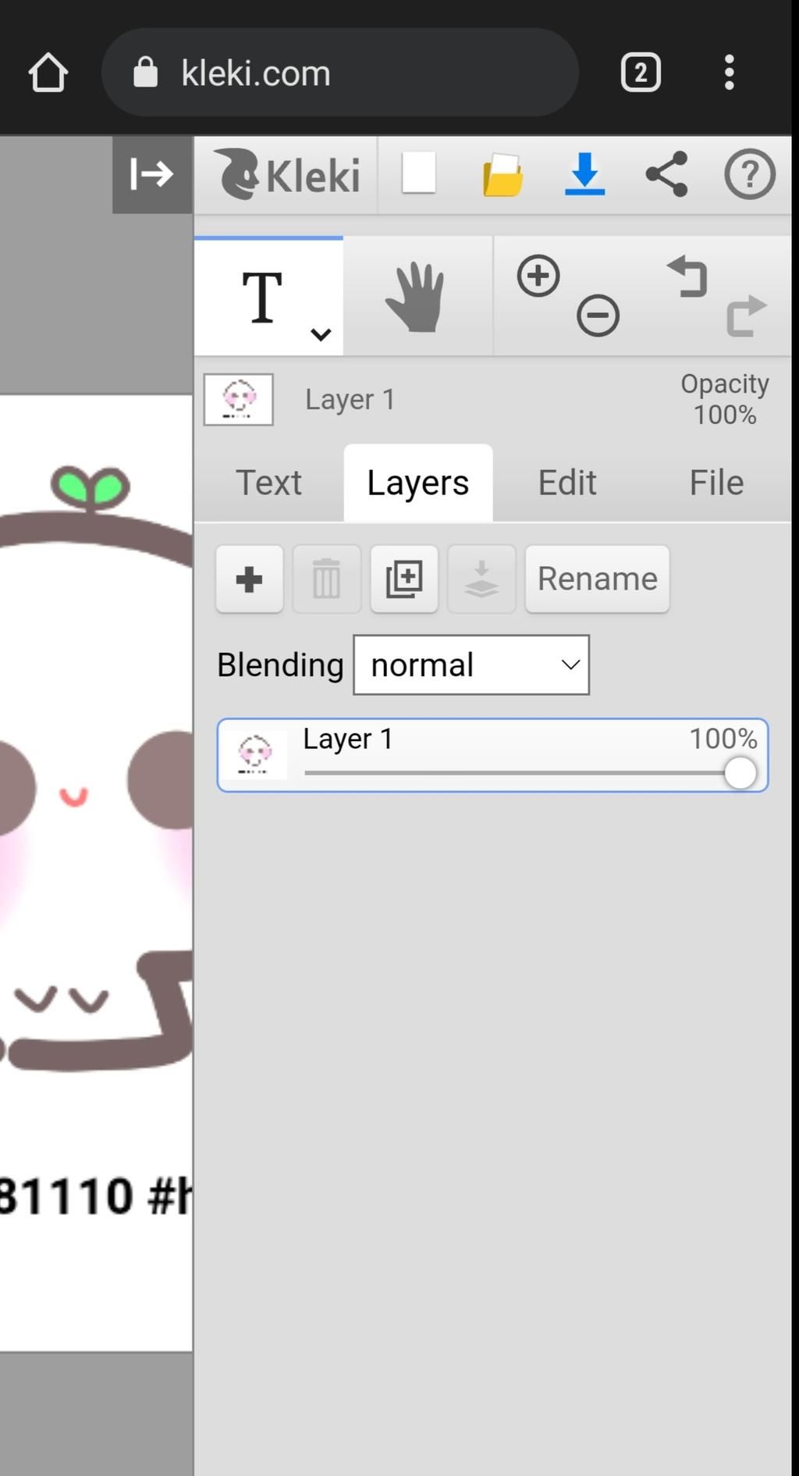
Task: Switch to the File tab
Action: tap(716, 483)
